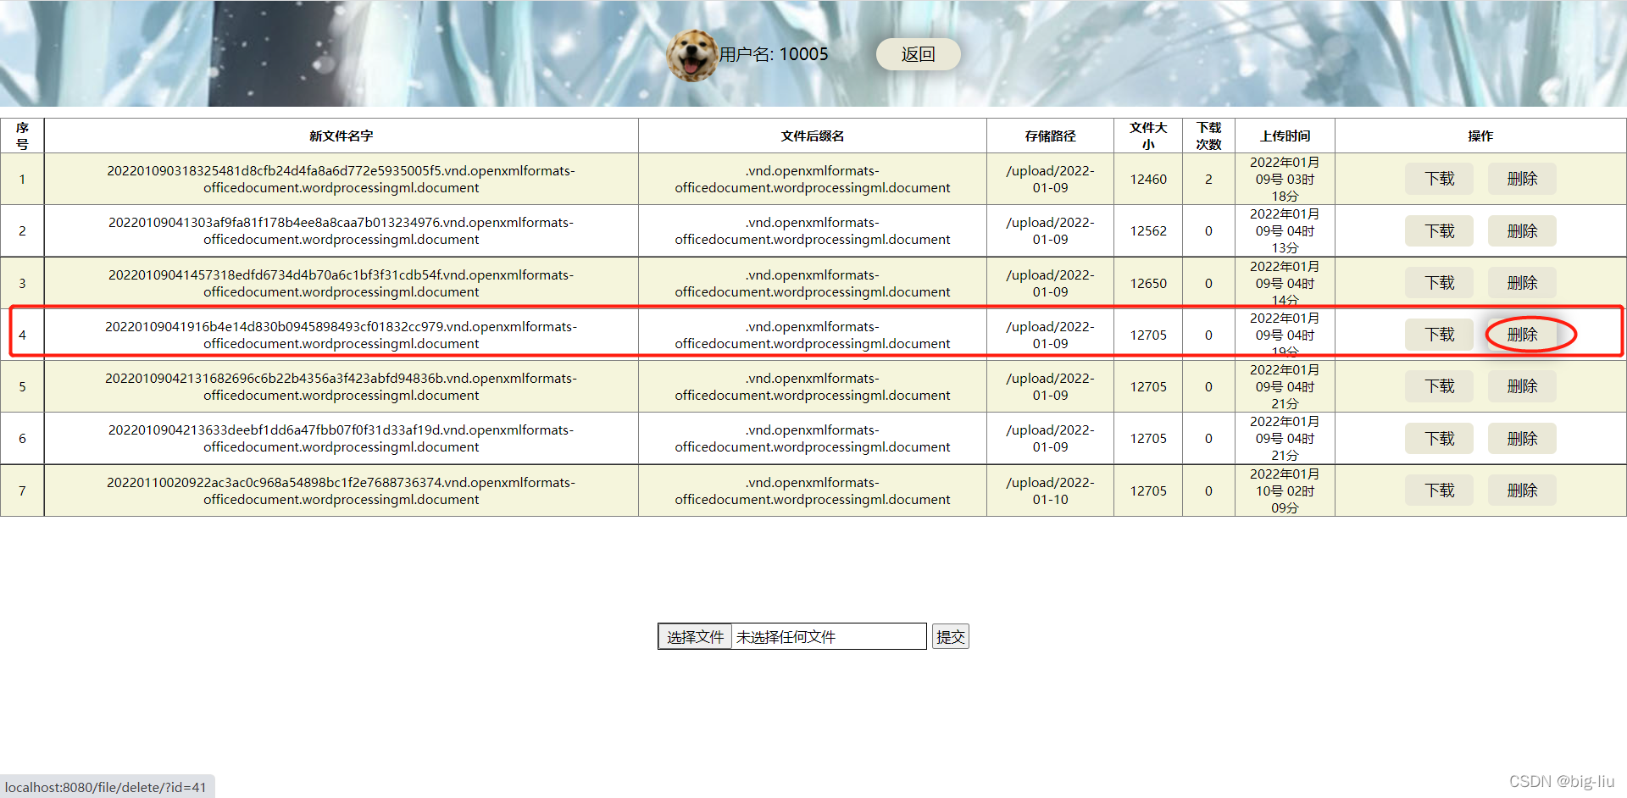Click the 选择文件 choose file button
The width and height of the screenshot is (1627, 798).
[695, 636]
